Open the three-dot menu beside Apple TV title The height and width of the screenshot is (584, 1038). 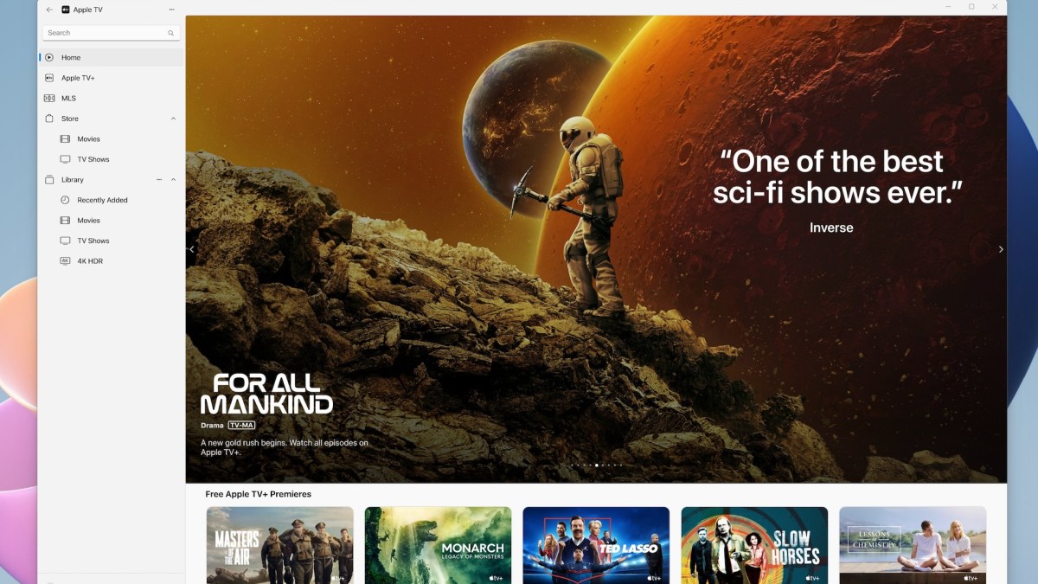coord(171,10)
